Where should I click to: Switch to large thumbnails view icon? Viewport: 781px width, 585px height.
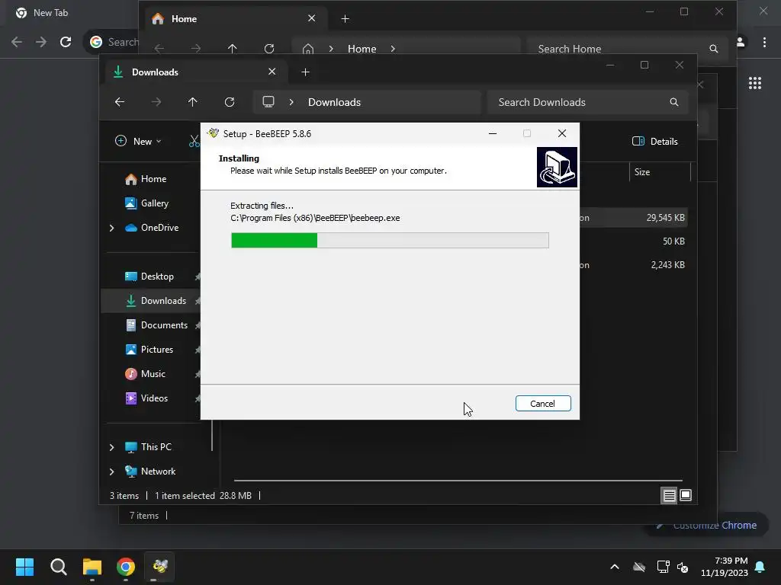pyautogui.click(x=686, y=495)
